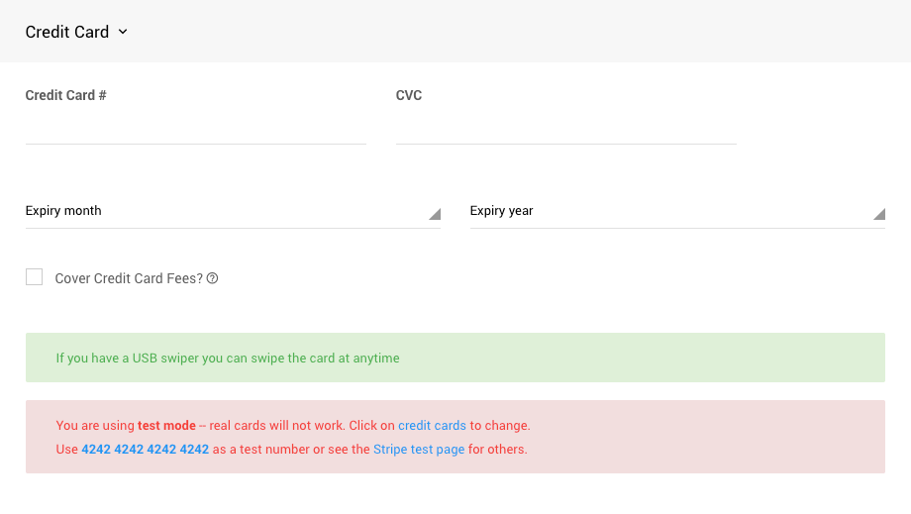911x514 pixels.
Task: Open the Stripe test page link
Action: 419,450
